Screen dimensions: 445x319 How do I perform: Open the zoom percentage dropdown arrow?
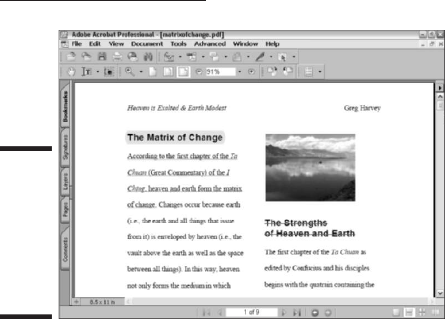240,72
